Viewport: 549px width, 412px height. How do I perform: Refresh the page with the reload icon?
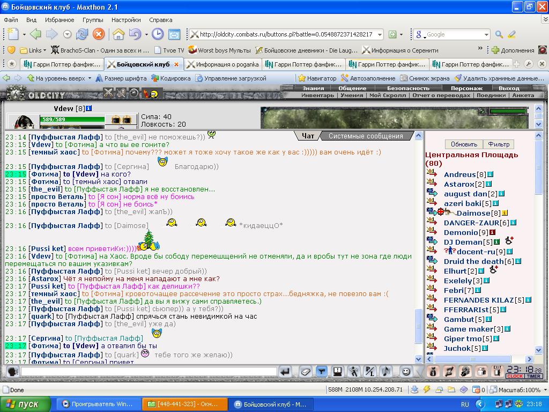click(82, 34)
